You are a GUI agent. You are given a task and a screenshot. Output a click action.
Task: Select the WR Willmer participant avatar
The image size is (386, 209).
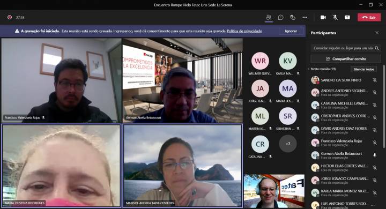coord(260,61)
